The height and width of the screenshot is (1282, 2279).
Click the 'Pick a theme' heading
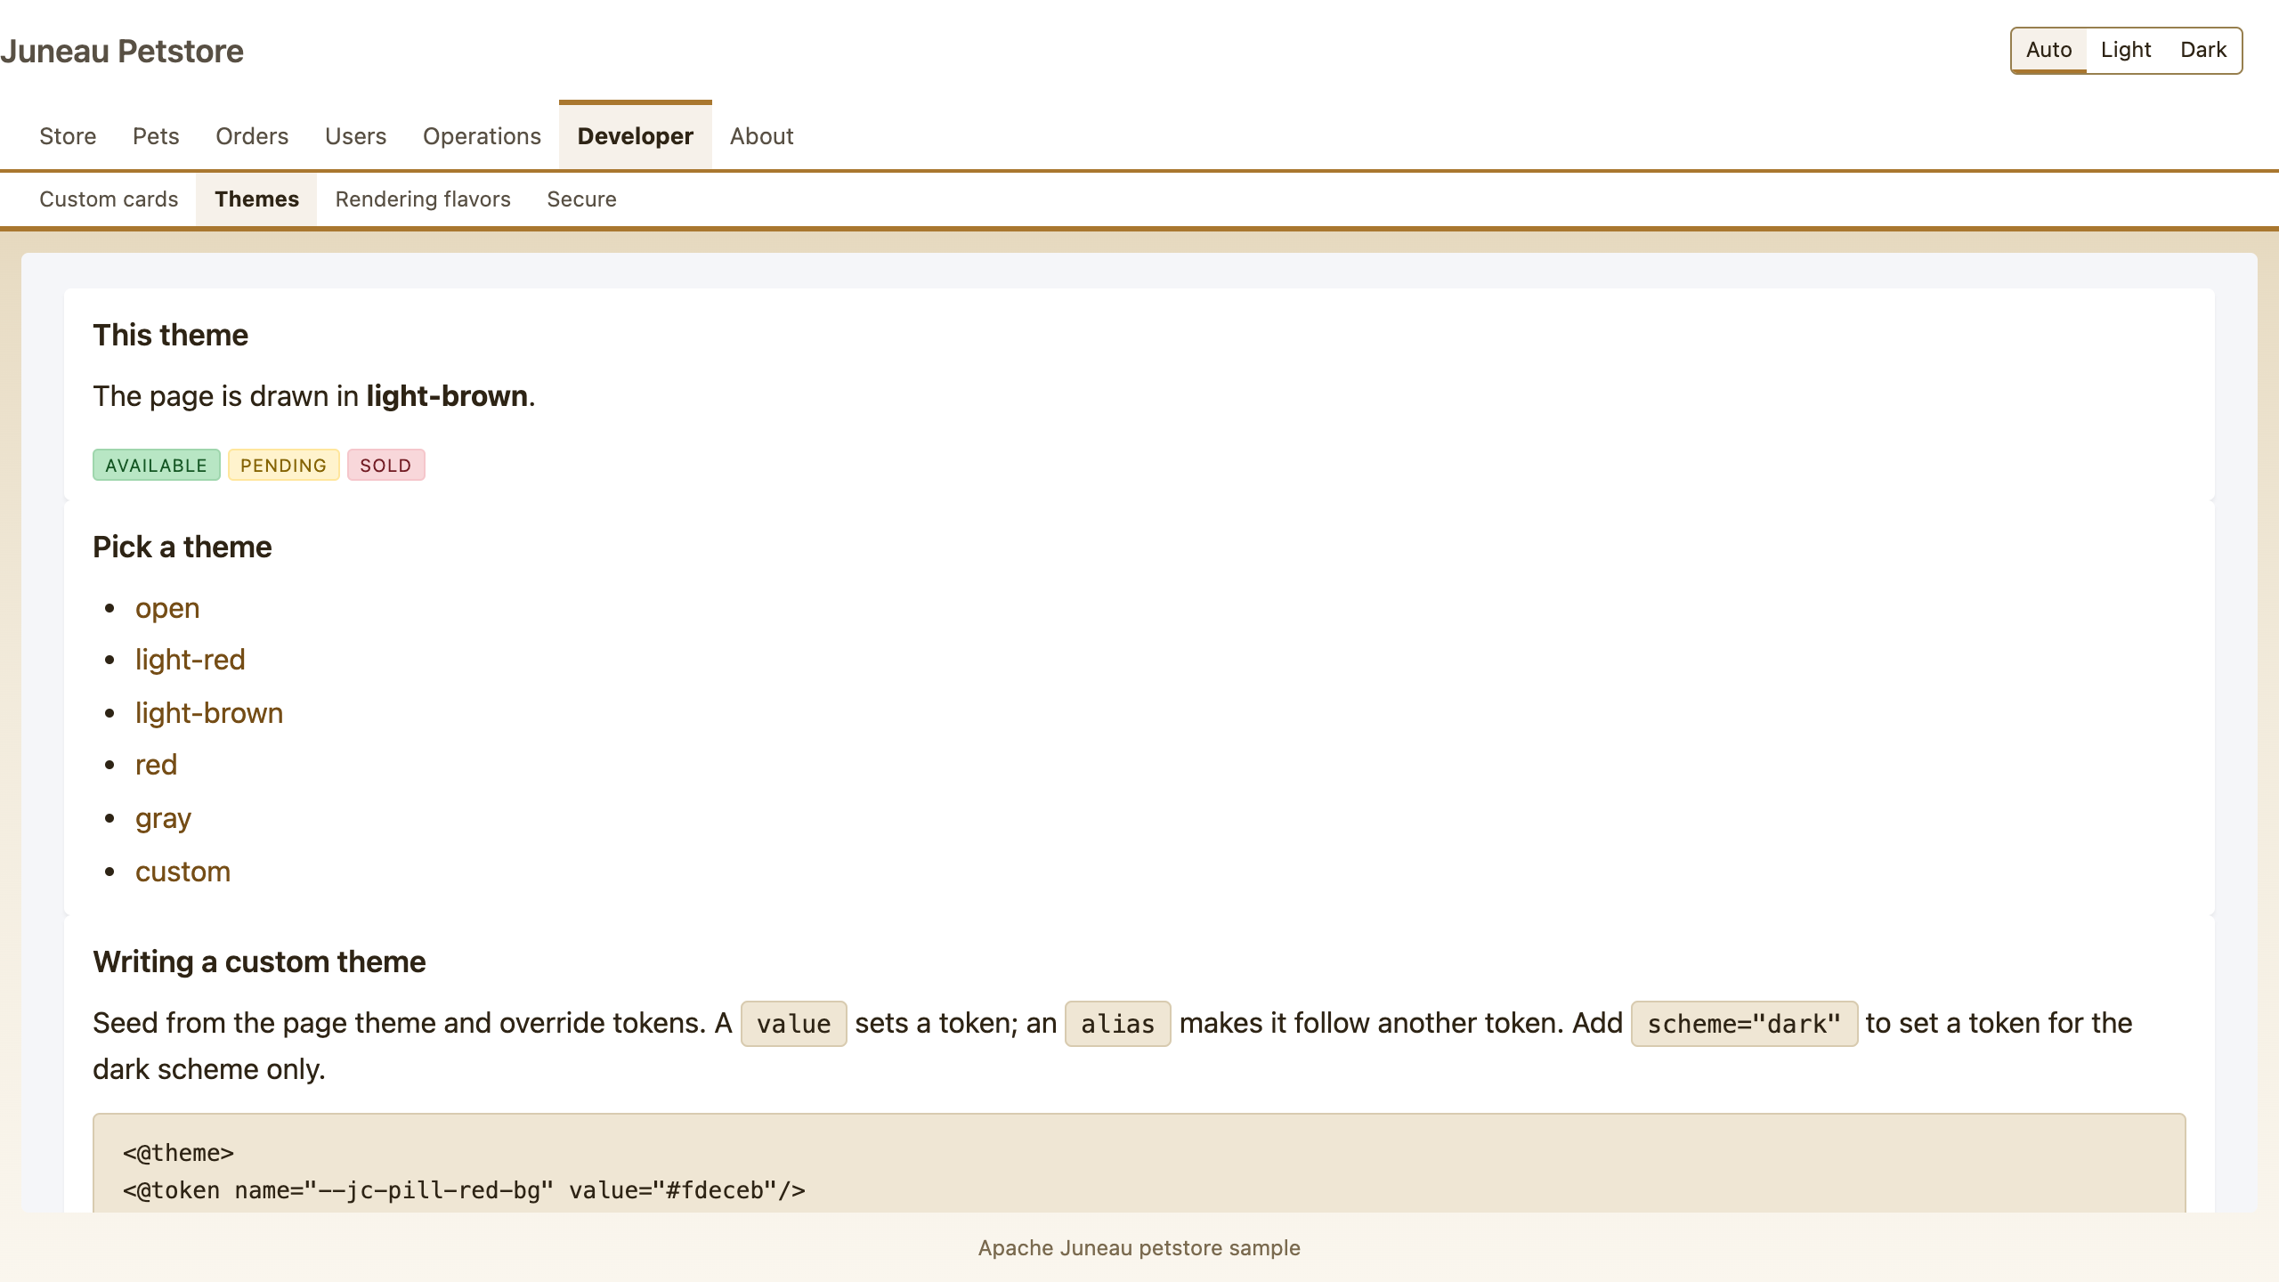(182, 548)
